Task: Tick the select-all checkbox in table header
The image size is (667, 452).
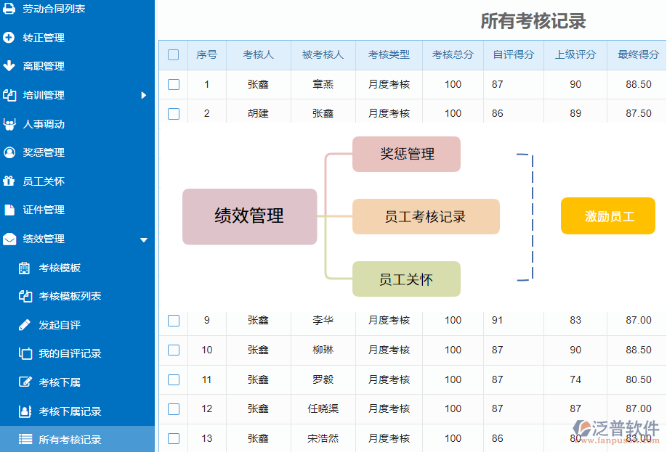Action: coord(173,54)
